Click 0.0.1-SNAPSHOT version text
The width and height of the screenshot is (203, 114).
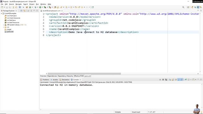[73, 26]
